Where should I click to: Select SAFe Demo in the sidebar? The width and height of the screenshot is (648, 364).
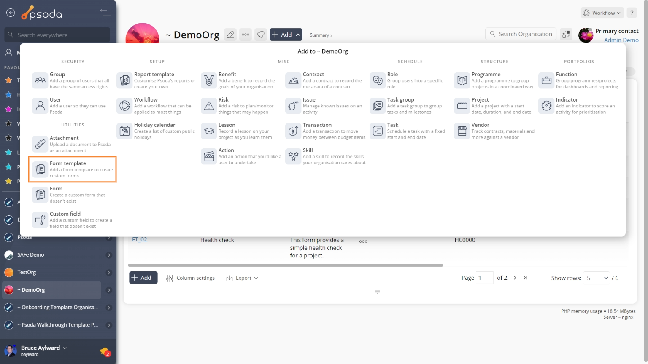(x=31, y=255)
